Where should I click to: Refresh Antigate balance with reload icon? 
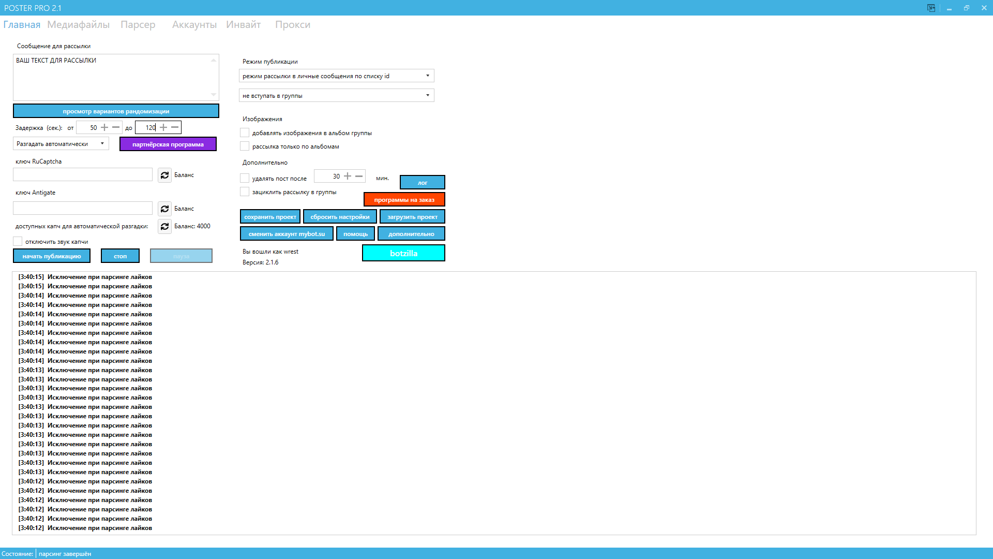click(x=164, y=209)
